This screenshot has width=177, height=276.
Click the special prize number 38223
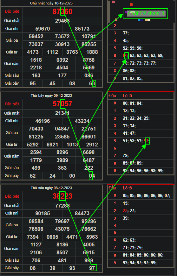[62, 196]
